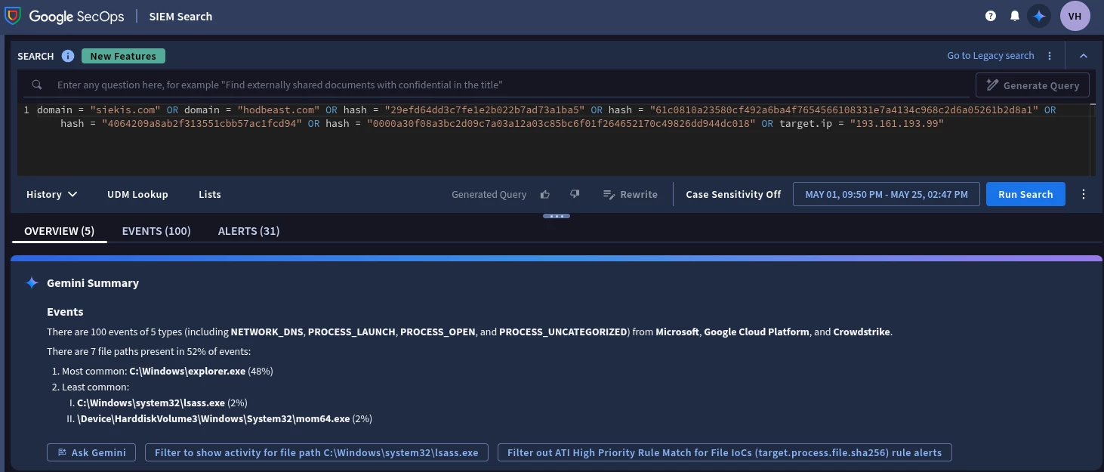Viewport: 1104px width, 472px height.
Task: Click the C:\Windows\system32\lsass.exe summary text
Action: coord(151,403)
